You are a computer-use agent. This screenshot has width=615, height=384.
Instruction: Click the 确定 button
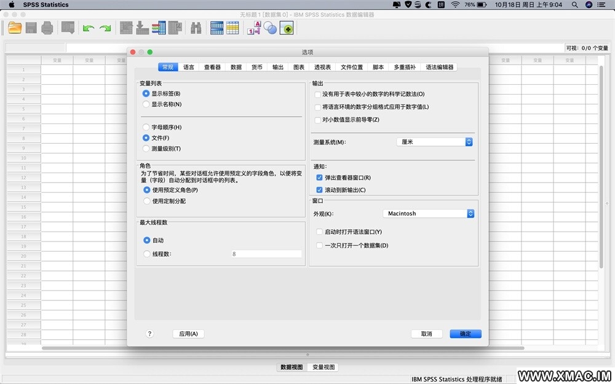[466, 334]
